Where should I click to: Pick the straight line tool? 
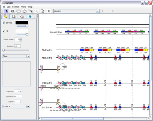coord(37,11)
